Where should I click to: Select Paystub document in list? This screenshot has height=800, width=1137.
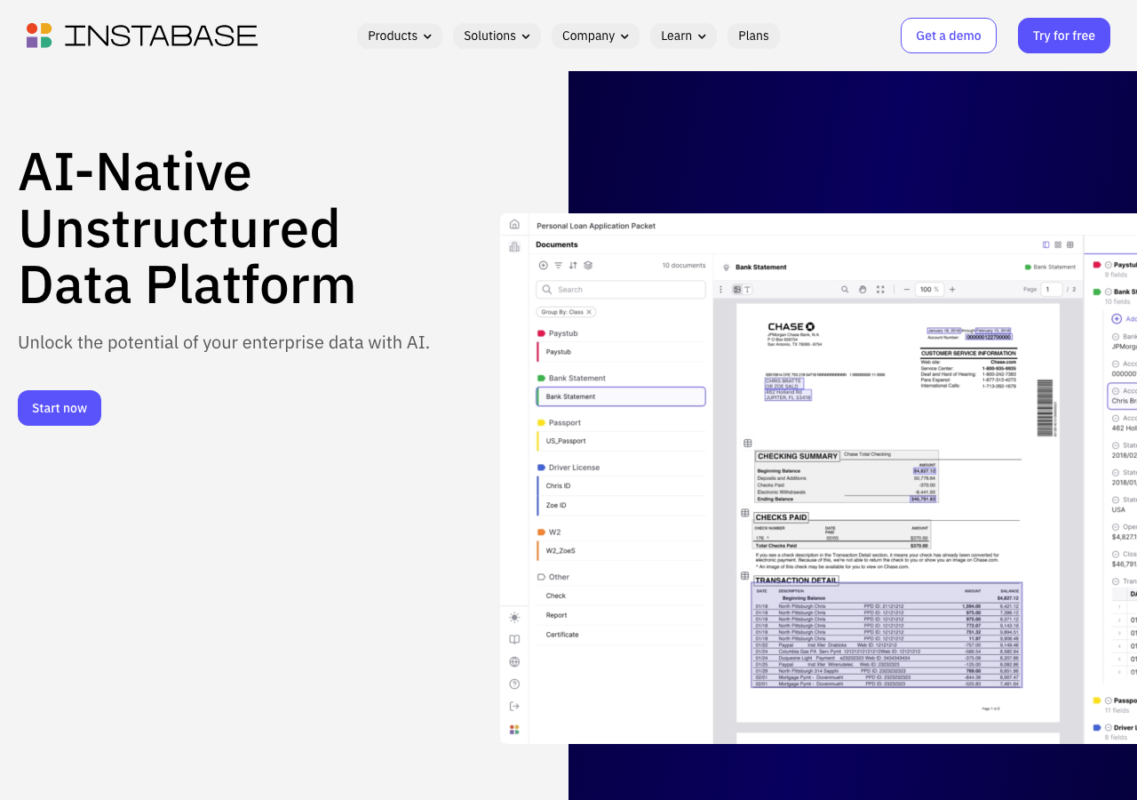click(x=621, y=352)
